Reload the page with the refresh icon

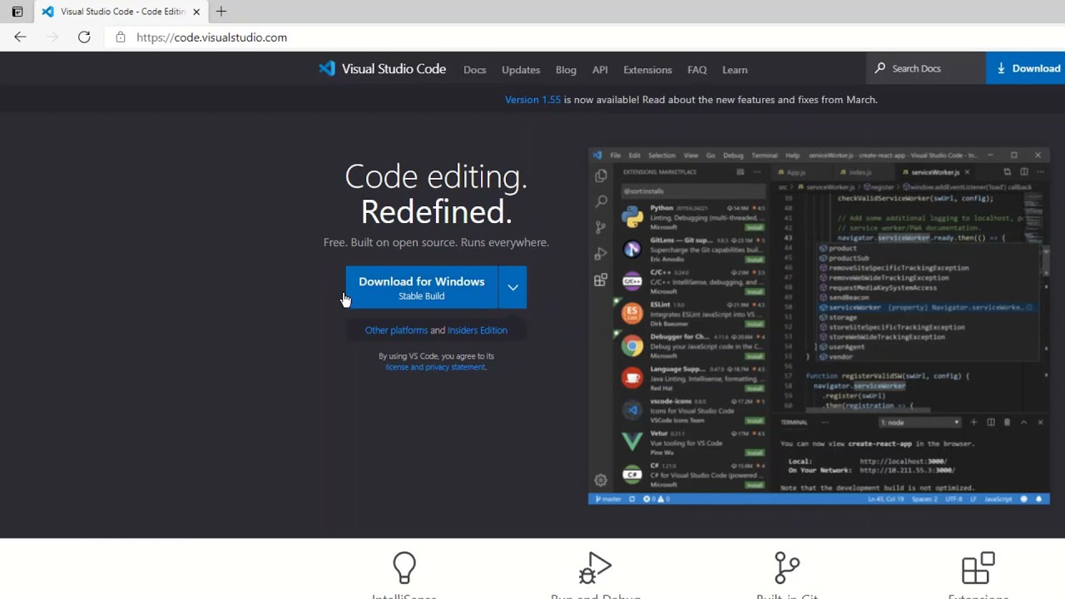click(x=84, y=37)
